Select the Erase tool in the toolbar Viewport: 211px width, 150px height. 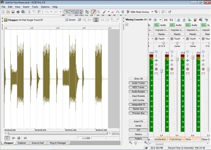[113, 12]
